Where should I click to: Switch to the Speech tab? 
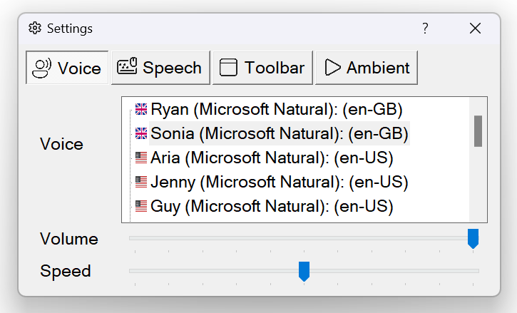(x=160, y=68)
